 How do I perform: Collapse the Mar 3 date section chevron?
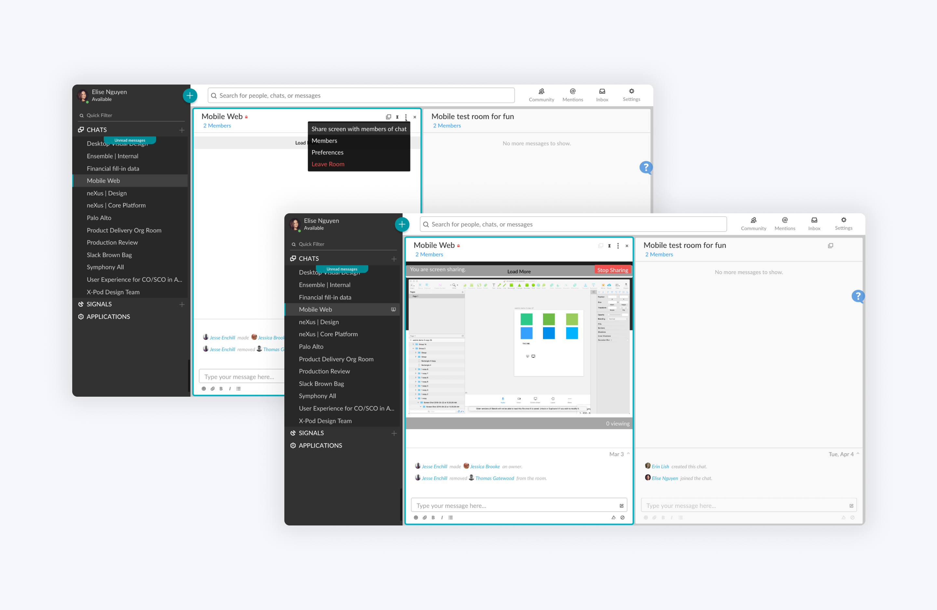pos(628,454)
